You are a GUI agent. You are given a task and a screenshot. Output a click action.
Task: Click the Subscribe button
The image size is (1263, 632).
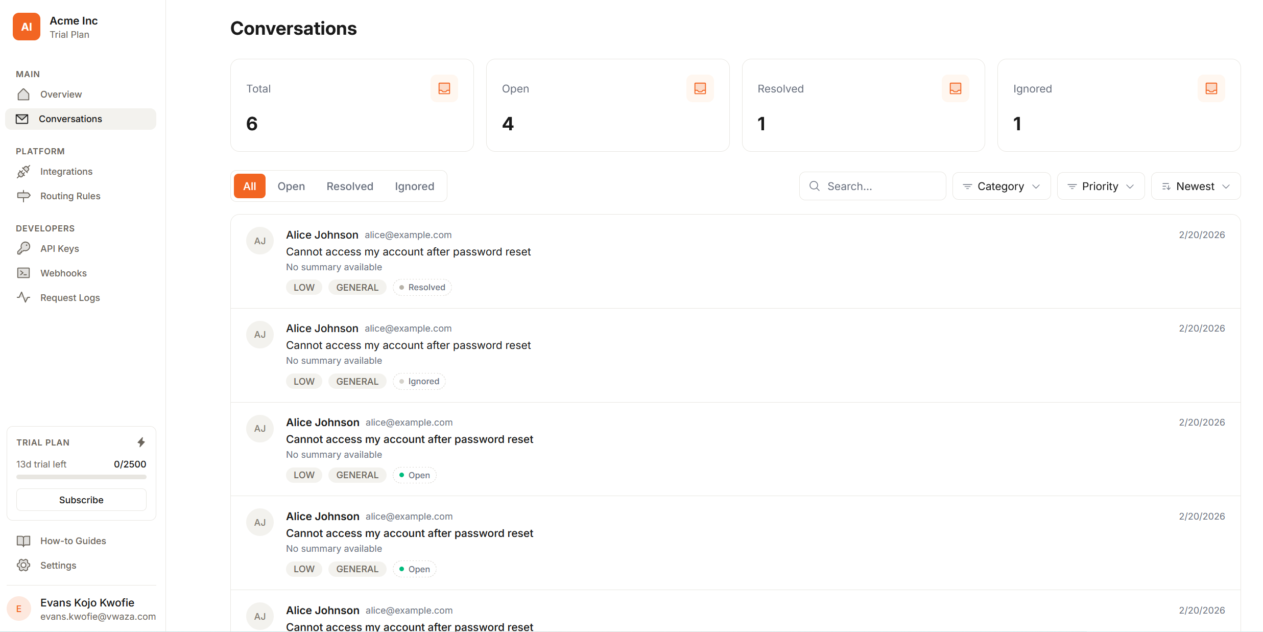[x=81, y=500]
